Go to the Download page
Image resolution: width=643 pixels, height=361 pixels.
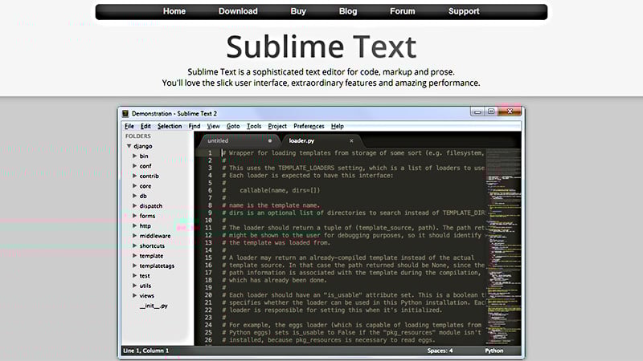click(x=238, y=11)
